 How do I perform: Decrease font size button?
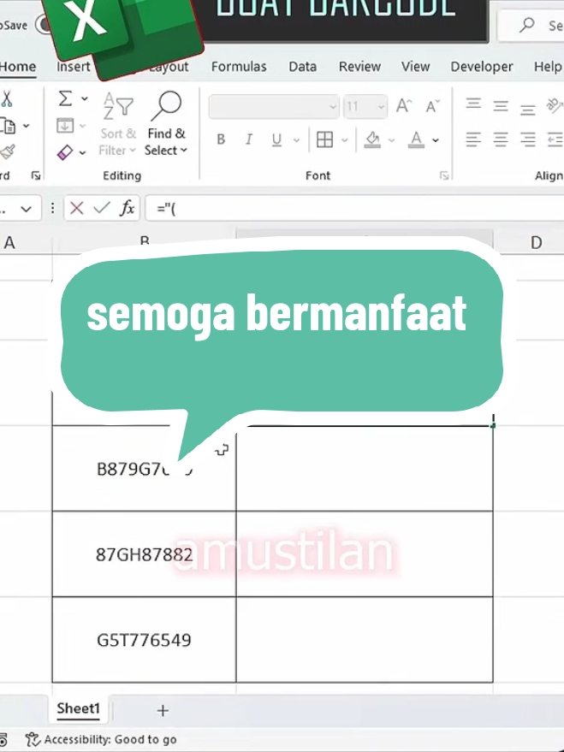point(432,105)
